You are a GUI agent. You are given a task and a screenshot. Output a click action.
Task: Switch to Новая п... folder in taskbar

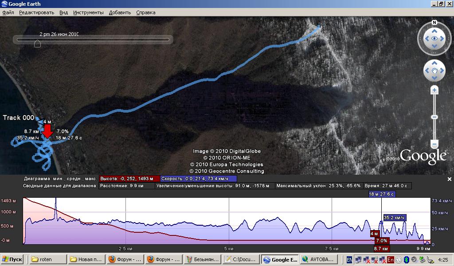(86, 259)
